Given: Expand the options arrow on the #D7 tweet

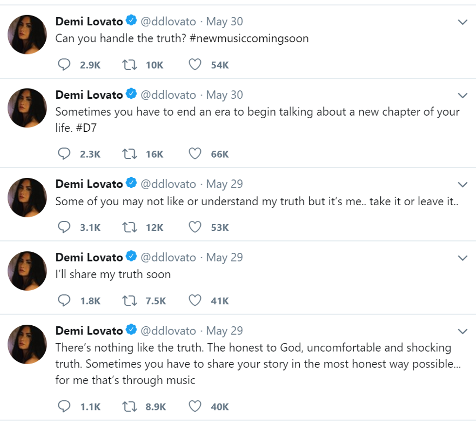Looking at the screenshot, I should (462, 95).
